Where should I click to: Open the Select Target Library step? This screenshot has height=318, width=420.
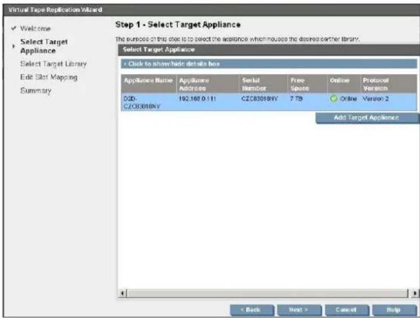(53, 64)
